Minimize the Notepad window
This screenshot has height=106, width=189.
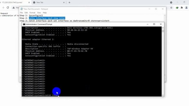point(149,9)
